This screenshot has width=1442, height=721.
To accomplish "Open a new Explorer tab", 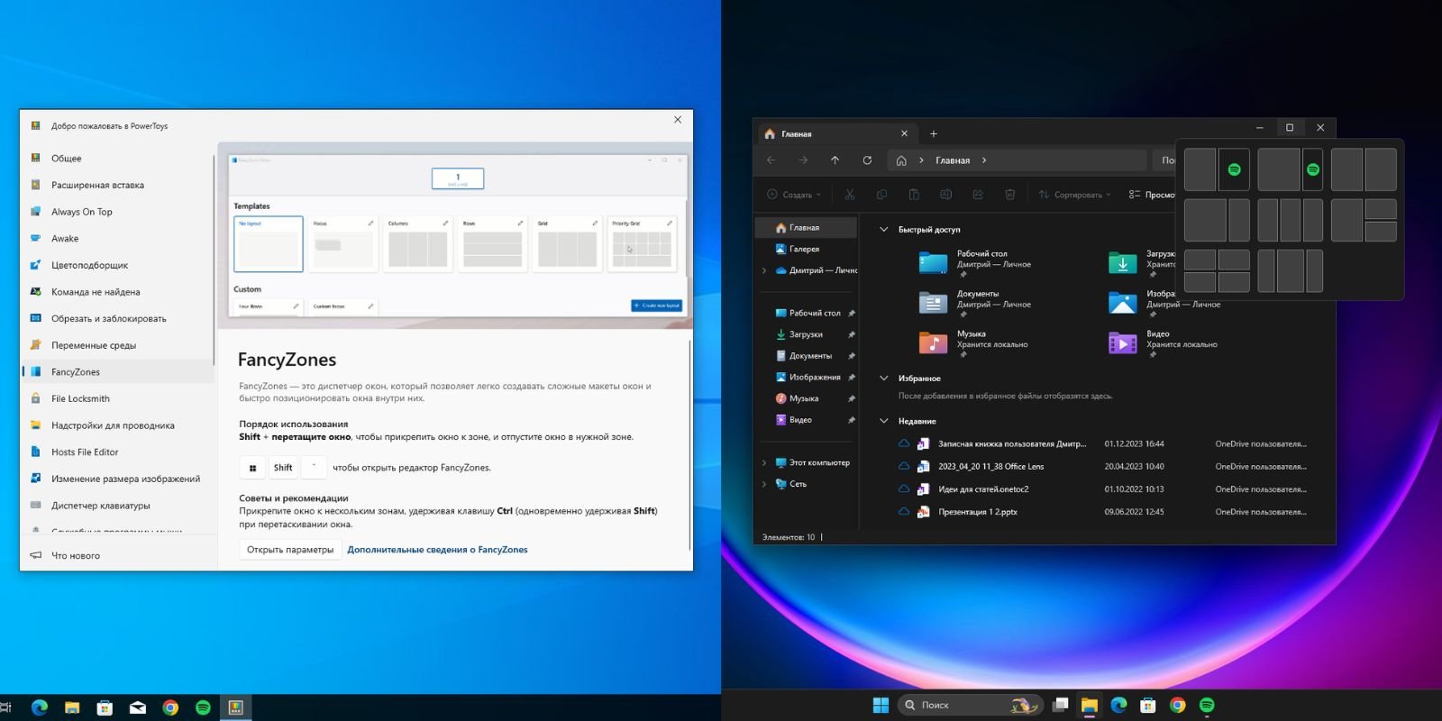I will point(934,134).
